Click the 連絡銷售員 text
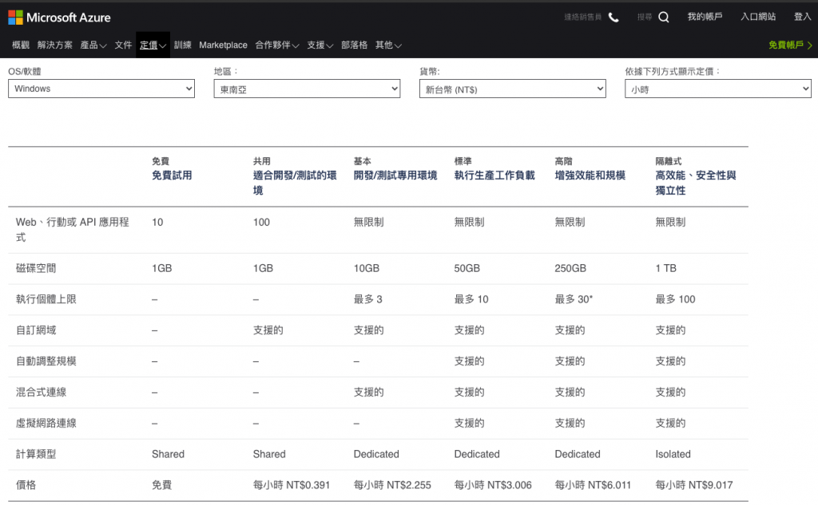 coord(582,18)
